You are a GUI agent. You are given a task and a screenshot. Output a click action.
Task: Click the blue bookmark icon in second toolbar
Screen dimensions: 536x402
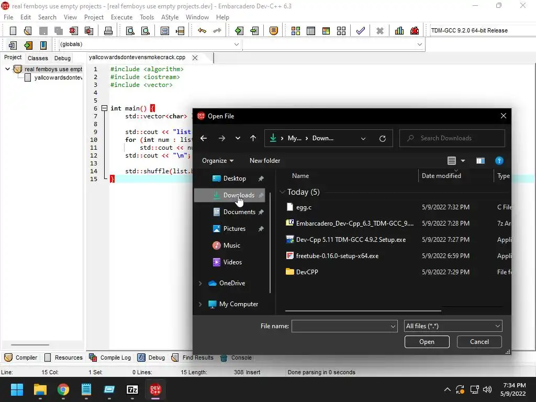43,45
